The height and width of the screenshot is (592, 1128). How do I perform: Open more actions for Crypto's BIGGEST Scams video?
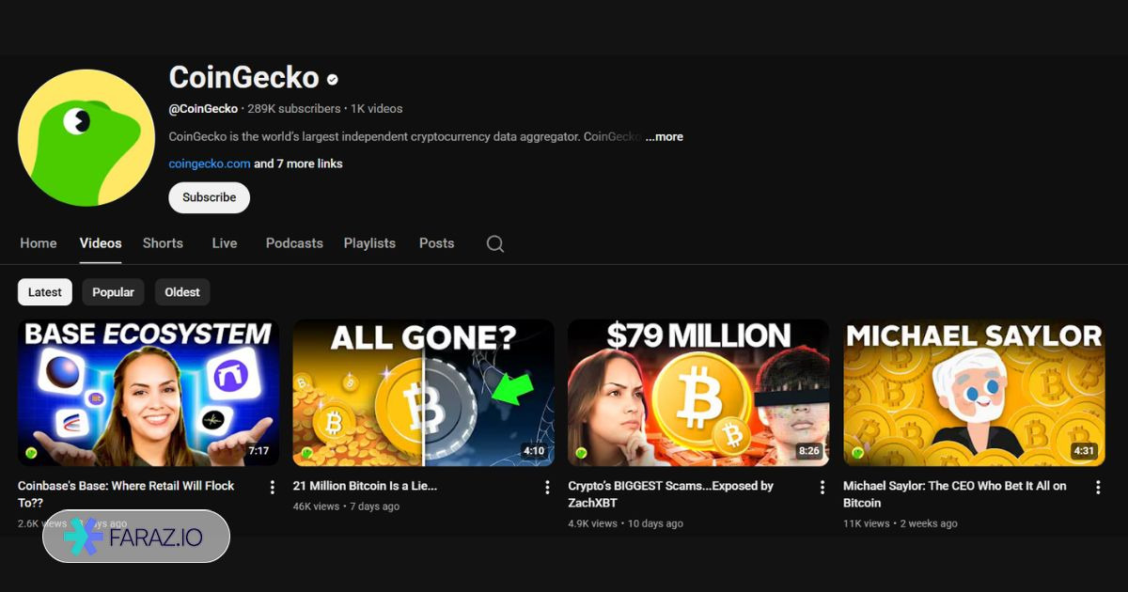[822, 487]
